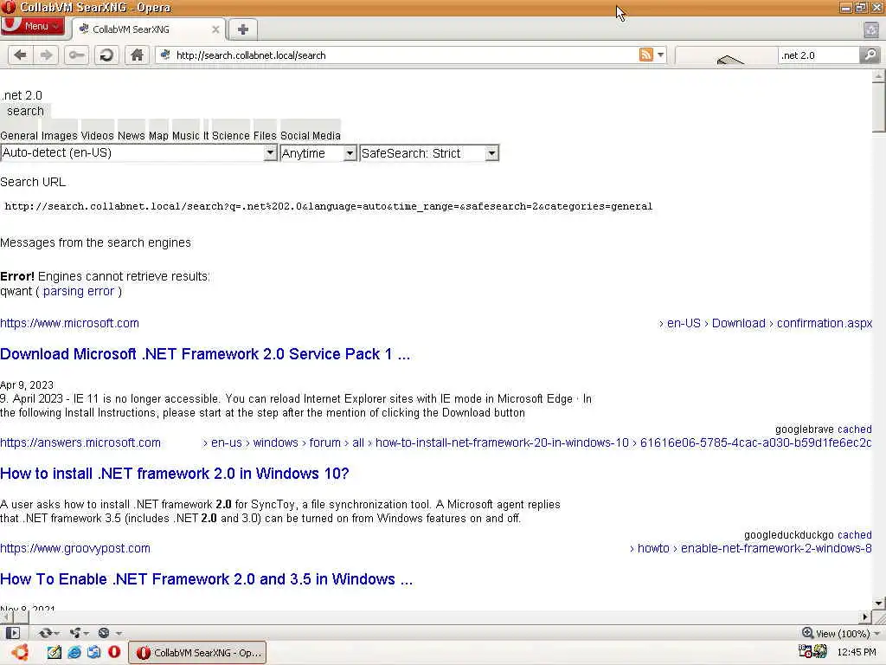This screenshot has height=665, width=886.
Task: Run the search with the magnifier button
Action: 870,55
